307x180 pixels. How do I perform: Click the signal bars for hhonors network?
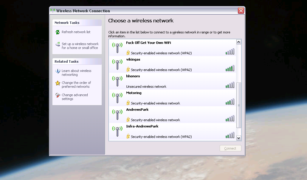point(230,85)
